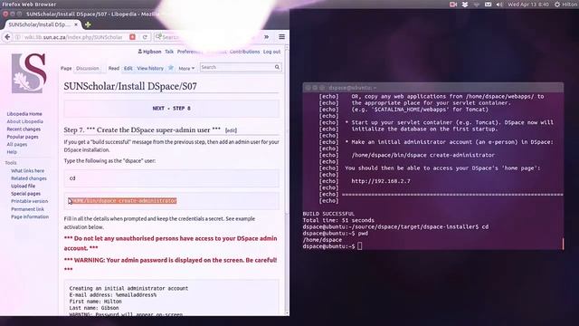
Task: Reload the page in Firefox
Action: tap(145, 37)
